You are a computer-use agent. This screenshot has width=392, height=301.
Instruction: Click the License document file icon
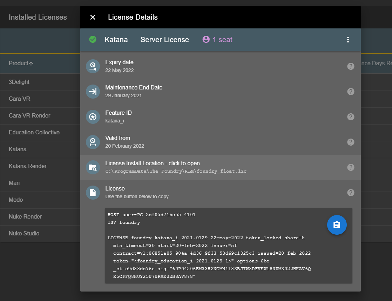tap(93, 193)
